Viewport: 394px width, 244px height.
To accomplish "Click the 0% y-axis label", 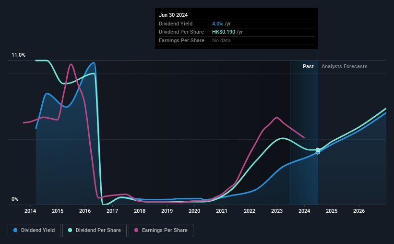I will point(15,199).
